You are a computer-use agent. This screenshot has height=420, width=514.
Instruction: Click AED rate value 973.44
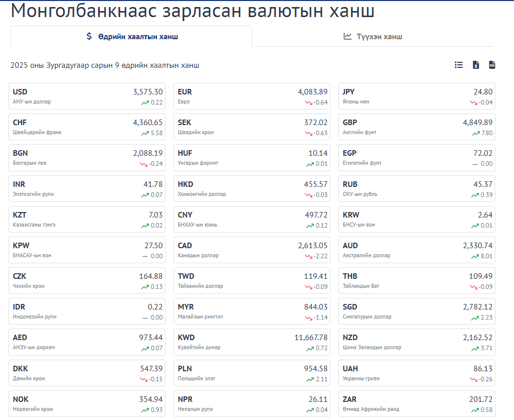point(151,337)
